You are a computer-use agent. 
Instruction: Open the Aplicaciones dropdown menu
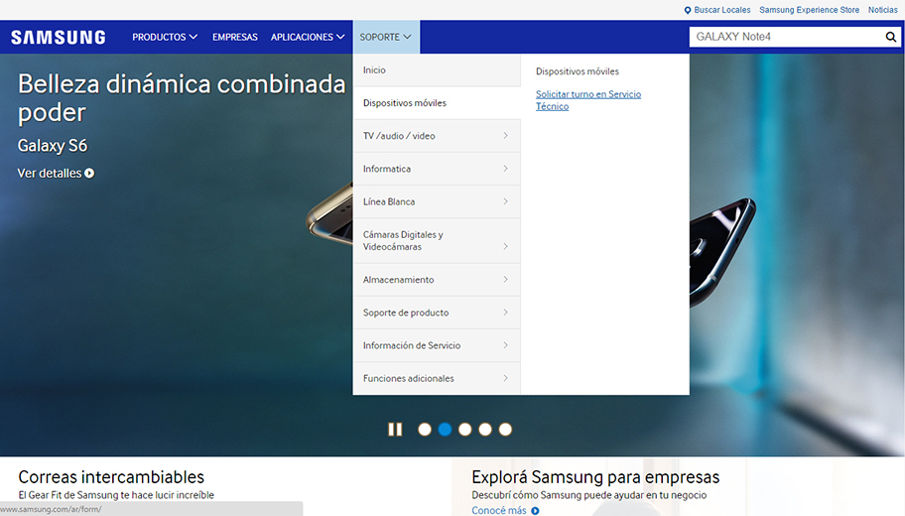click(308, 37)
